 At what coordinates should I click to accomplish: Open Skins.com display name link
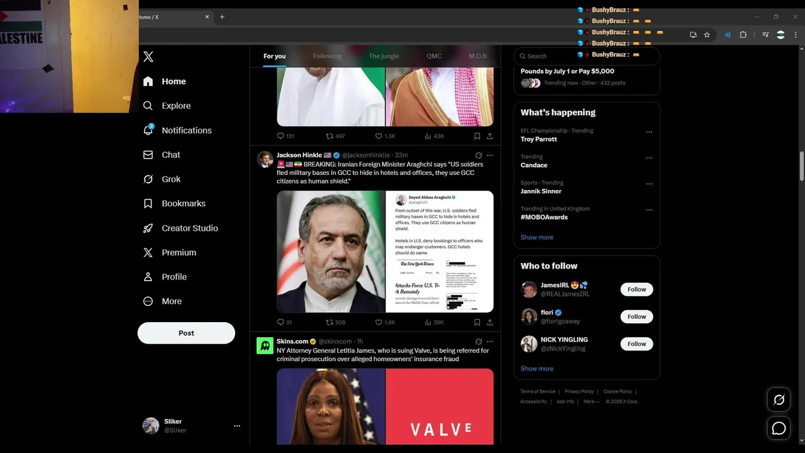[292, 341]
